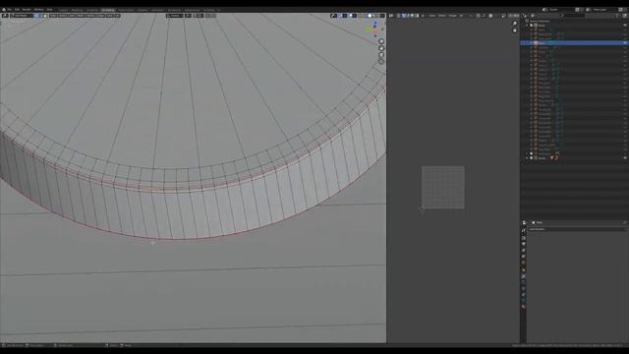Switch to the Animation workspace tab

pos(157,10)
